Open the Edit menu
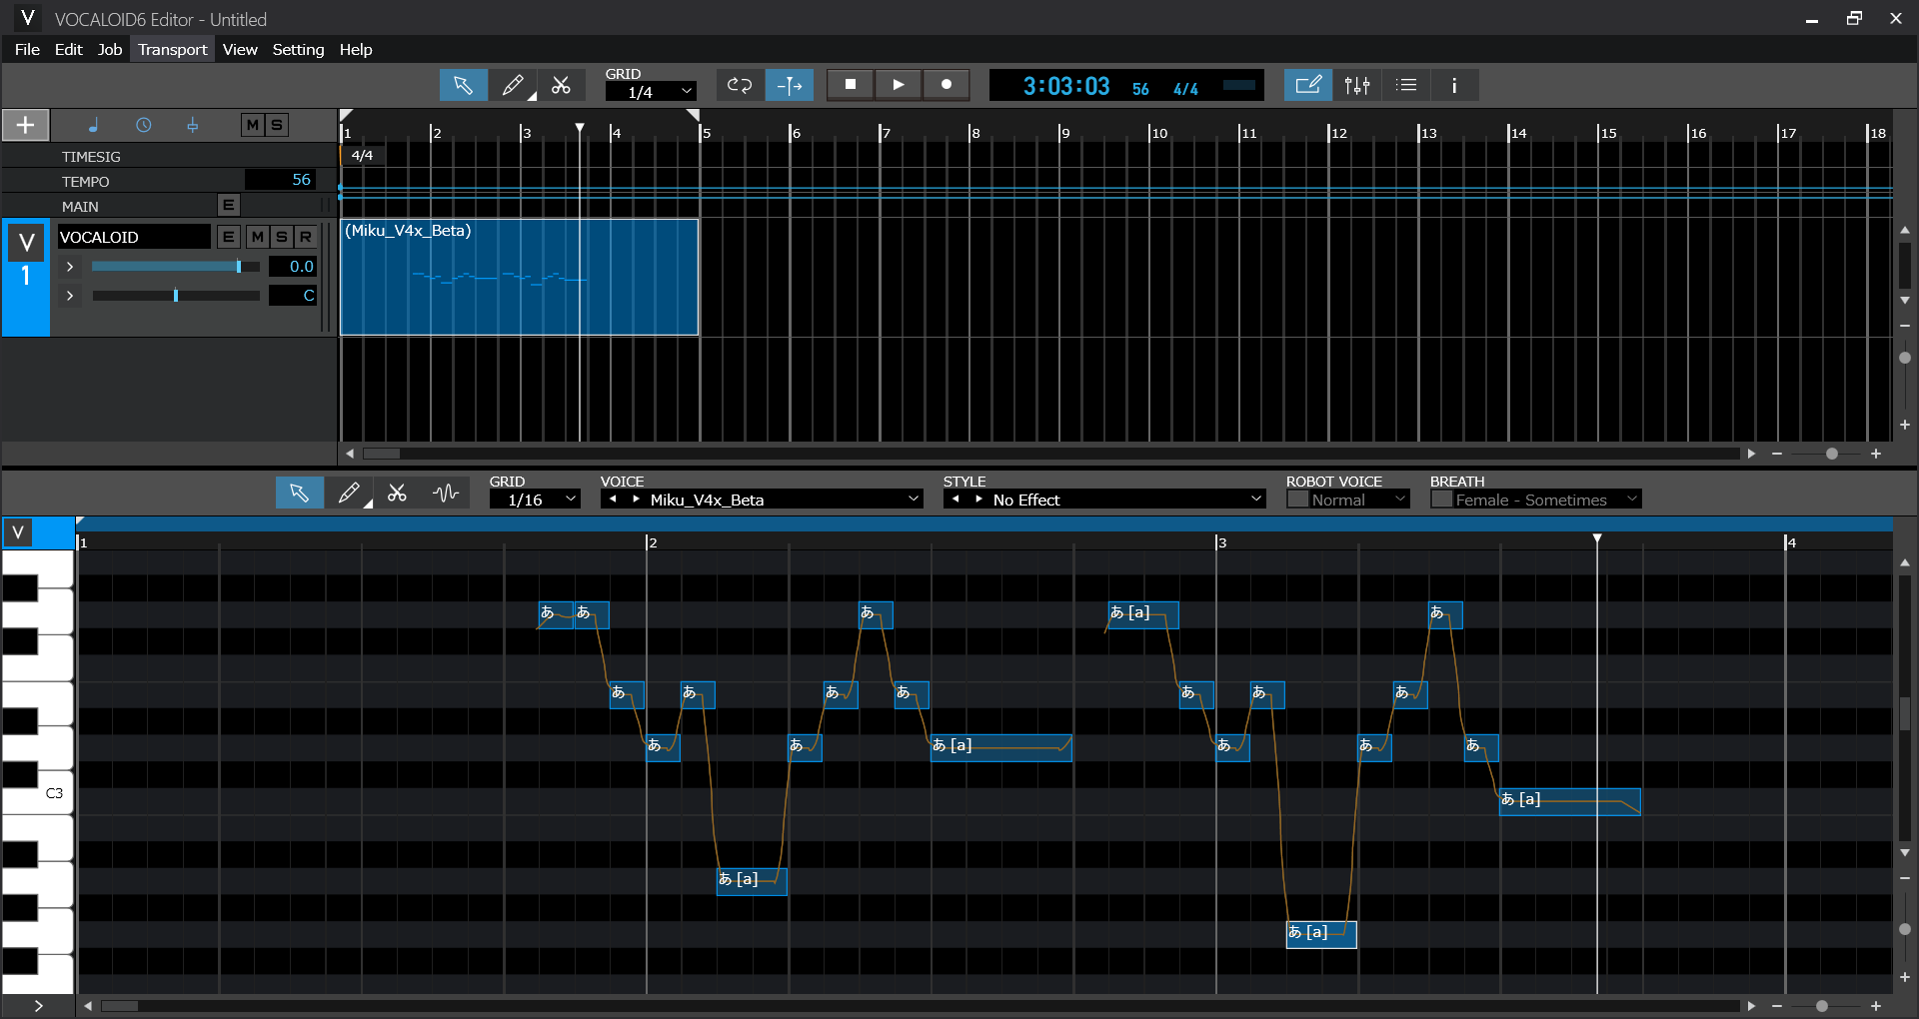This screenshot has width=1919, height=1019. tap(69, 49)
